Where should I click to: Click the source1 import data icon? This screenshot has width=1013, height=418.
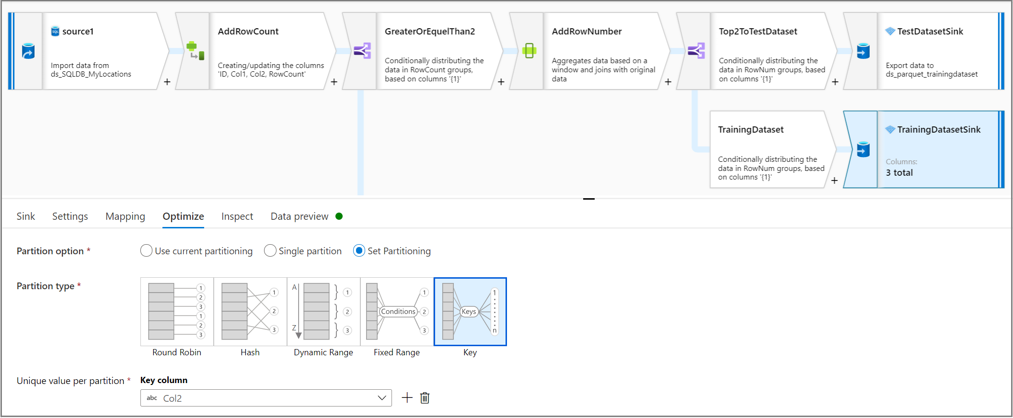pyautogui.click(x=28, y=51)
